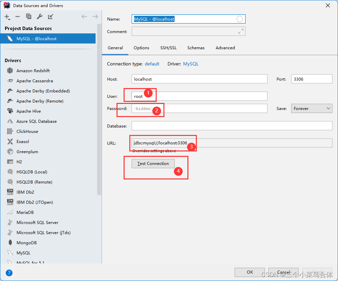
Task: Click the default connection type link
Action: [152, 64]
